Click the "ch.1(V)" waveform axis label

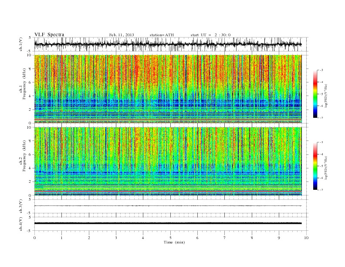coord(21,44)
